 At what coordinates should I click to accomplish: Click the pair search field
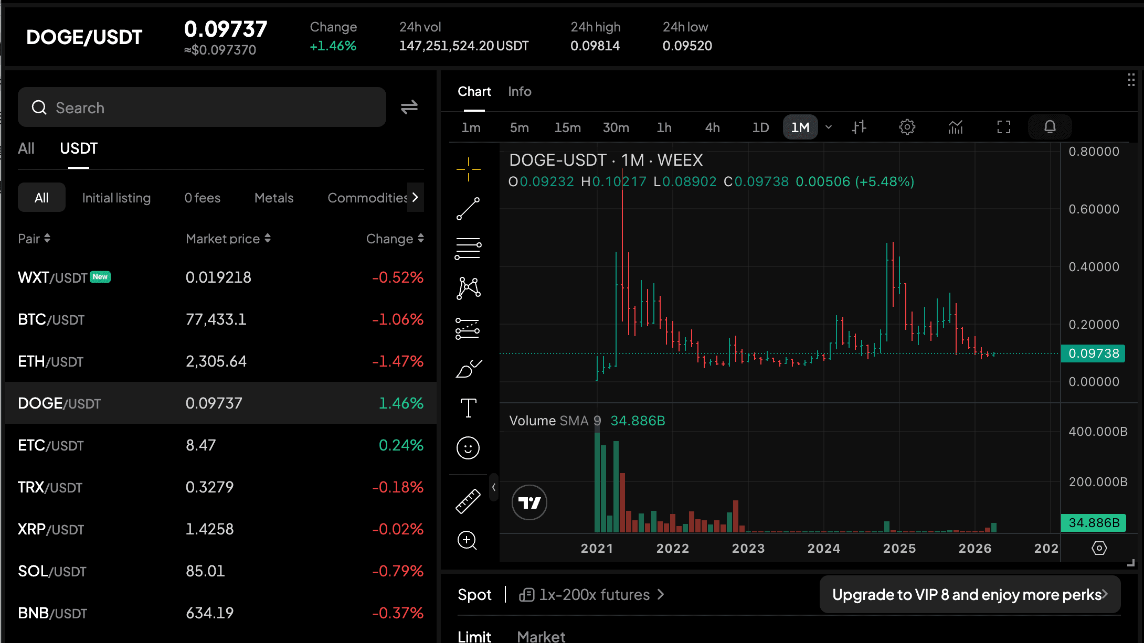tap(202, 107)
